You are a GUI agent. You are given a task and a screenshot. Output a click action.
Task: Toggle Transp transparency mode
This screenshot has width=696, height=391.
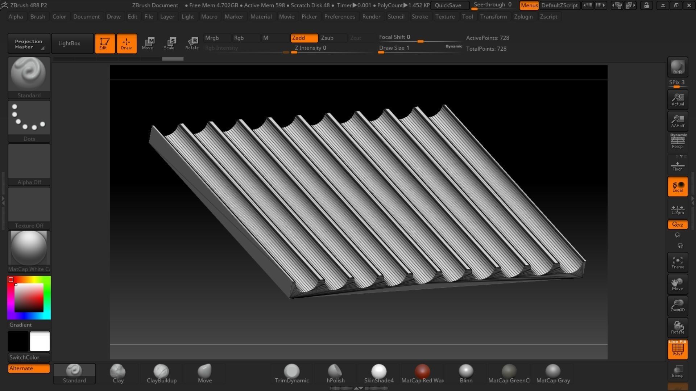[678, 371]
